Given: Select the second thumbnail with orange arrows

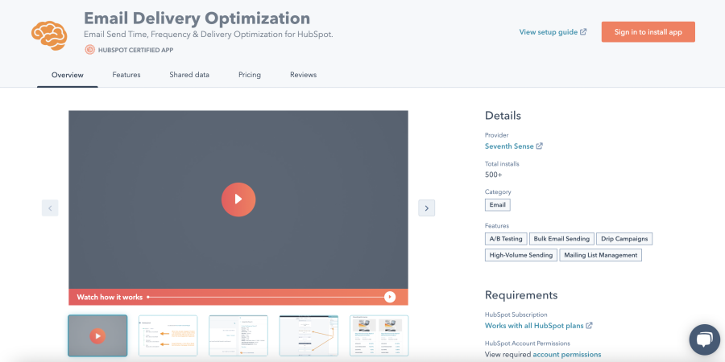Looking at the screenshot, I should [x=168, y=335].
